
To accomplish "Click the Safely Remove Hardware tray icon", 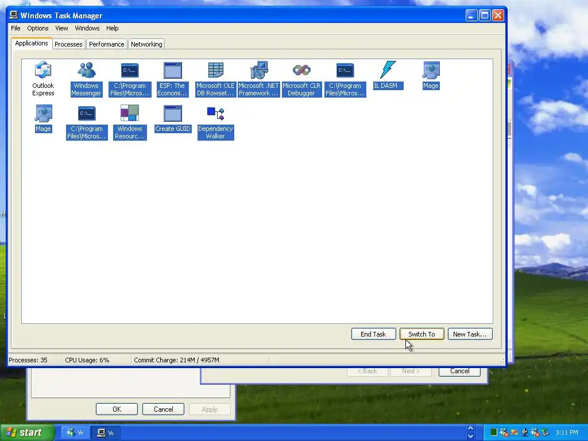I will click(x=545, y=432).
